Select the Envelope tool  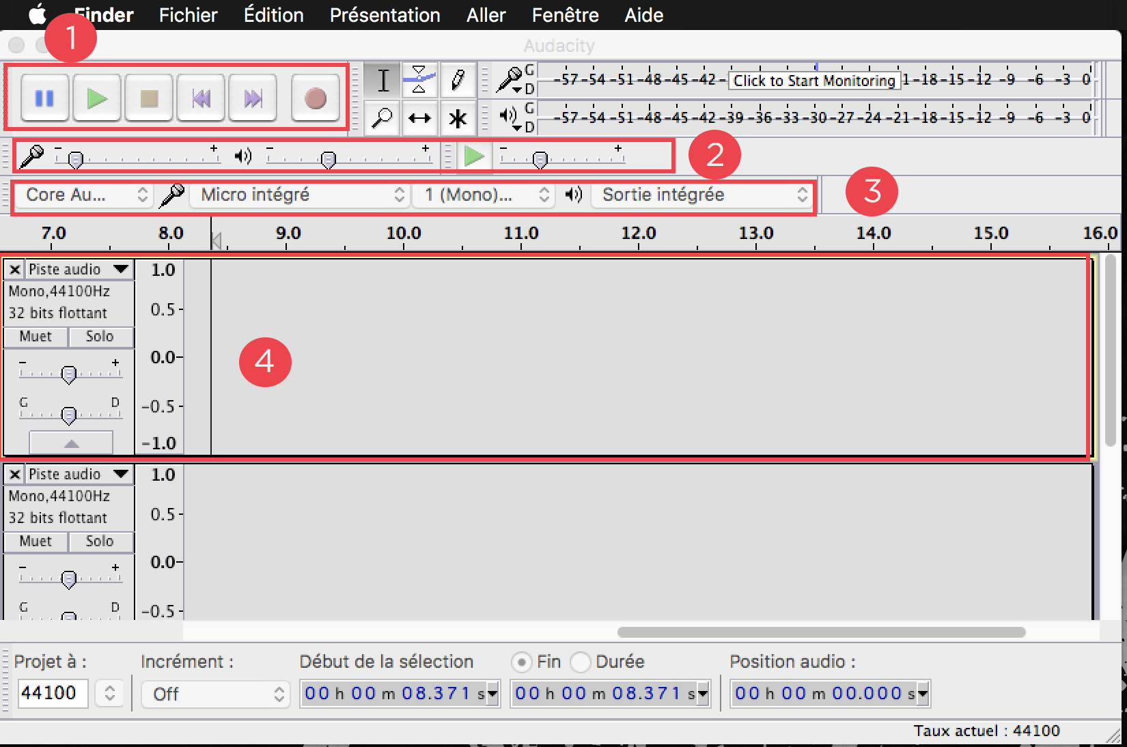coord(419,81)
